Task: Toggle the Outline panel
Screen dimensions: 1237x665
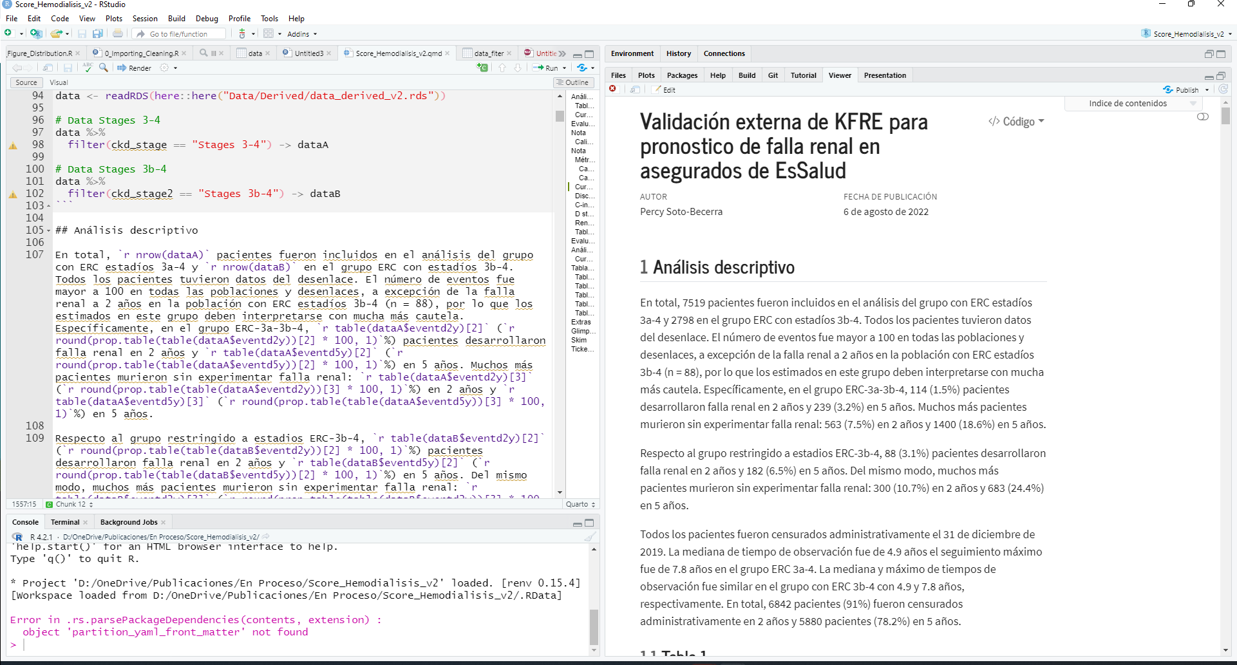Action: click(572, 82)
